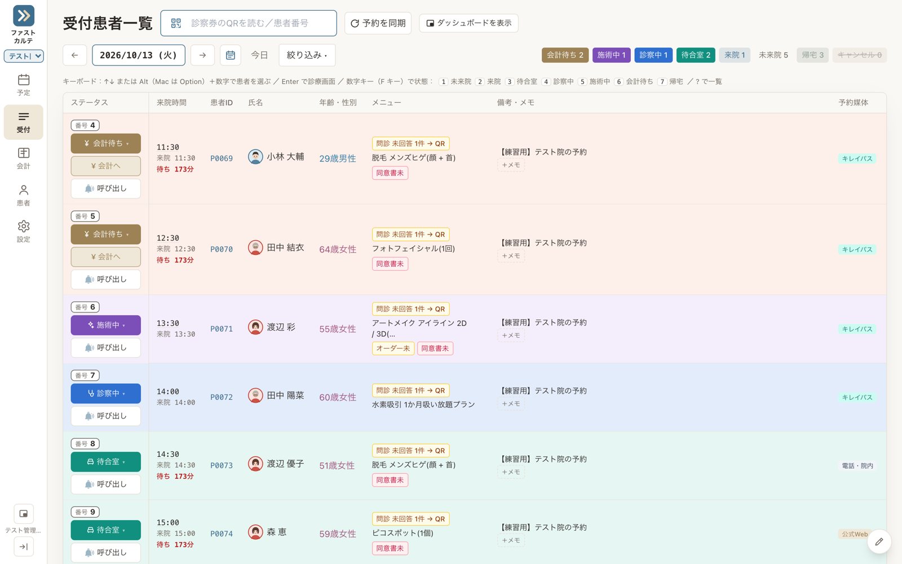
Task: Click the 予約を同期 button
Action: tap(378, 23)
